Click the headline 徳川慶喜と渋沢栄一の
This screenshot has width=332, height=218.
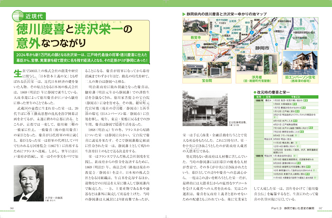74,29
